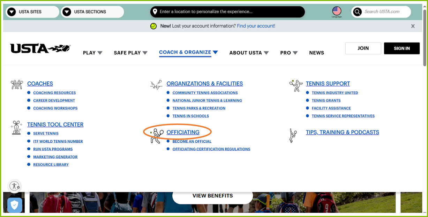Open the Officiating heading link
This screenshot has height=217, width=428.
point(183,132)
